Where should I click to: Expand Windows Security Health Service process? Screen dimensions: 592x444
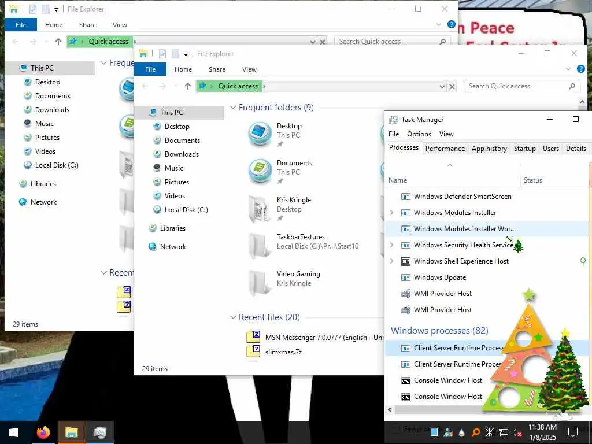[x=391, y=245]
